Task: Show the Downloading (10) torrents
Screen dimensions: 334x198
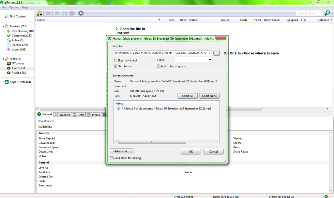Action: 23,31
